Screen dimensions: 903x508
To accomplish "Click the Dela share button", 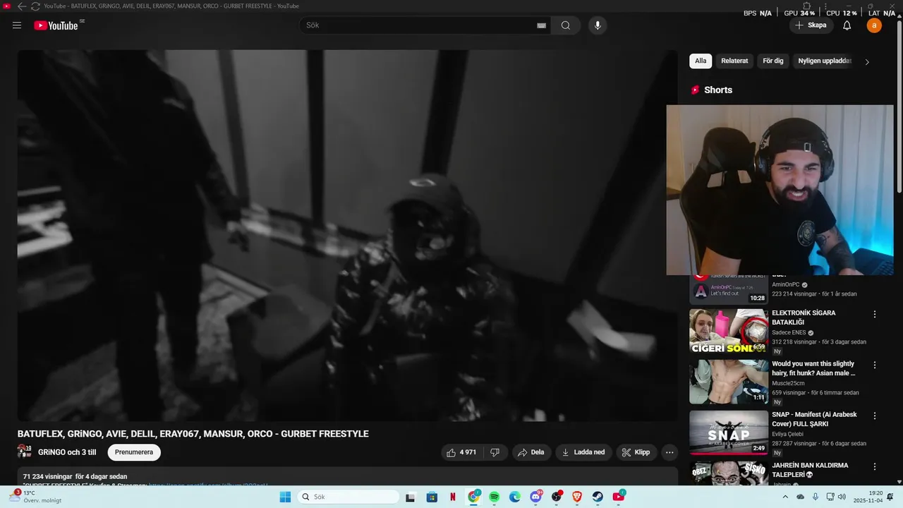I will point(532,452).
